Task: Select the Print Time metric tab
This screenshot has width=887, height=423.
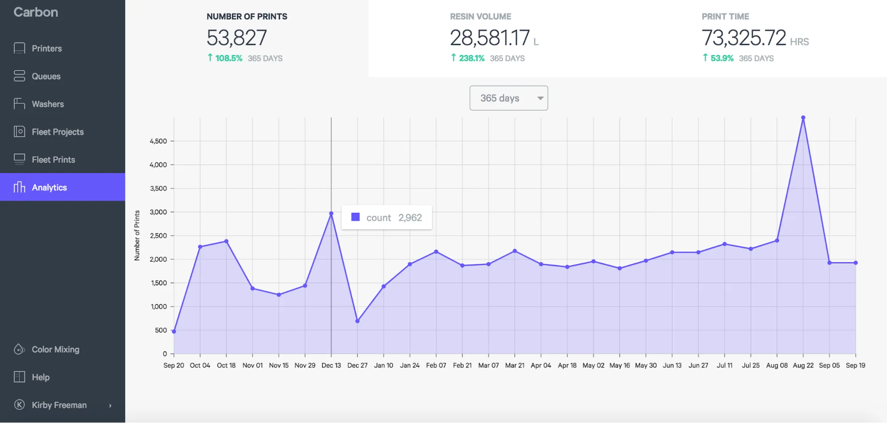Action: point(754,39)
